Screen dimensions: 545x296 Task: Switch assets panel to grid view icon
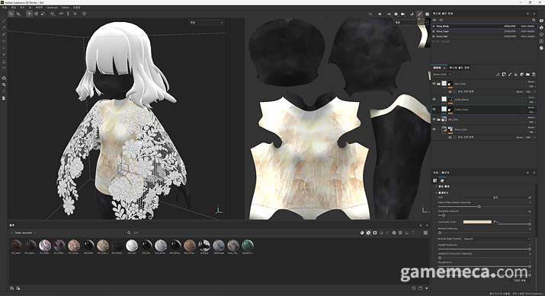[x=425, y=233]
